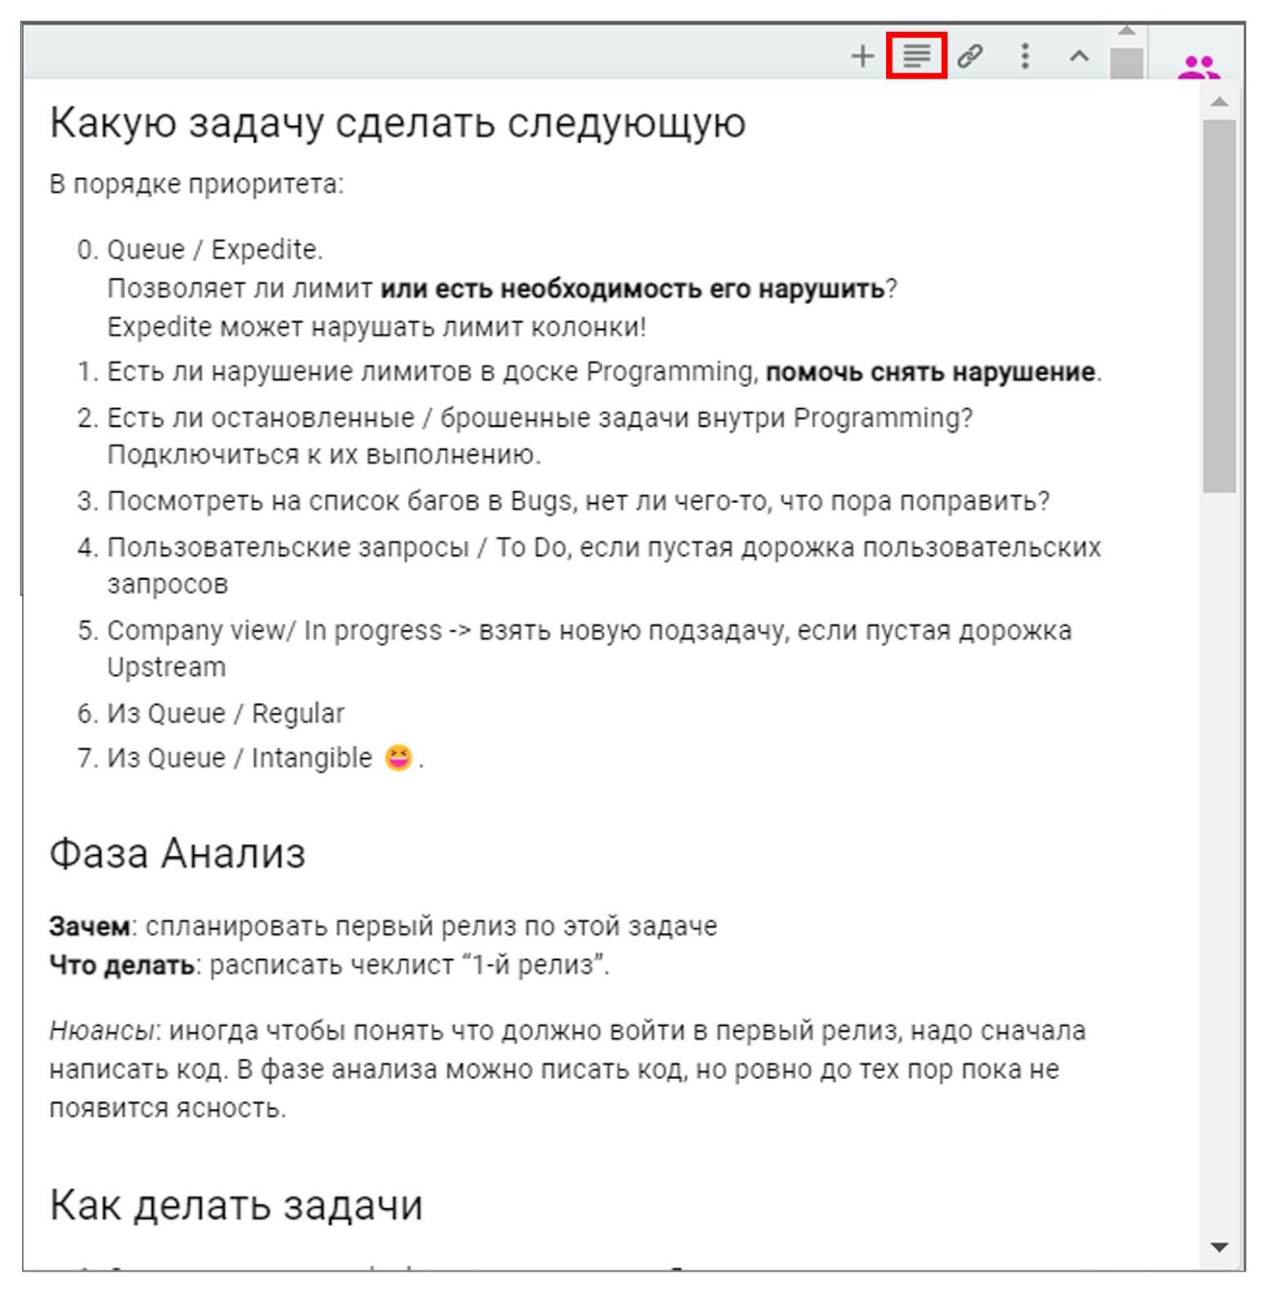Open the text description lines icon
The width and height of the screenshot is (1267, 1308).
[916, 56]
